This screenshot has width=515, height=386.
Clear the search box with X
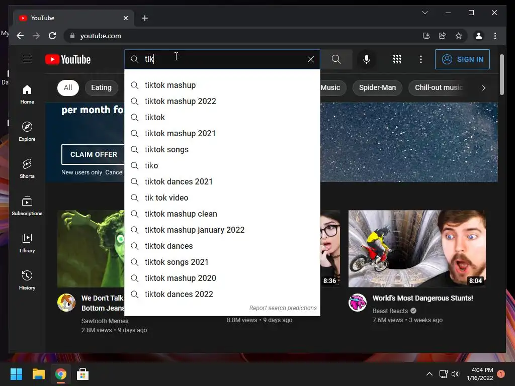pyautogui.click(x=311, y=59)
